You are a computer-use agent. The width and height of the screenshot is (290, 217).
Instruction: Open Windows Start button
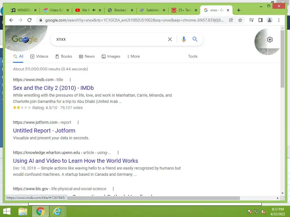click(7, 211)
